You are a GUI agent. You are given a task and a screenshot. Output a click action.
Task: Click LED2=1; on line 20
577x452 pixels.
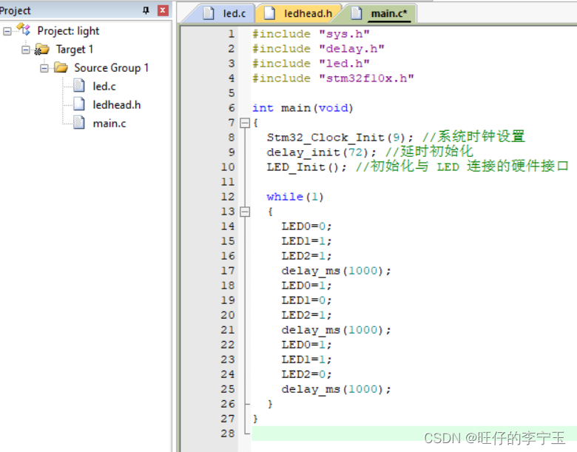coord(306,315)
